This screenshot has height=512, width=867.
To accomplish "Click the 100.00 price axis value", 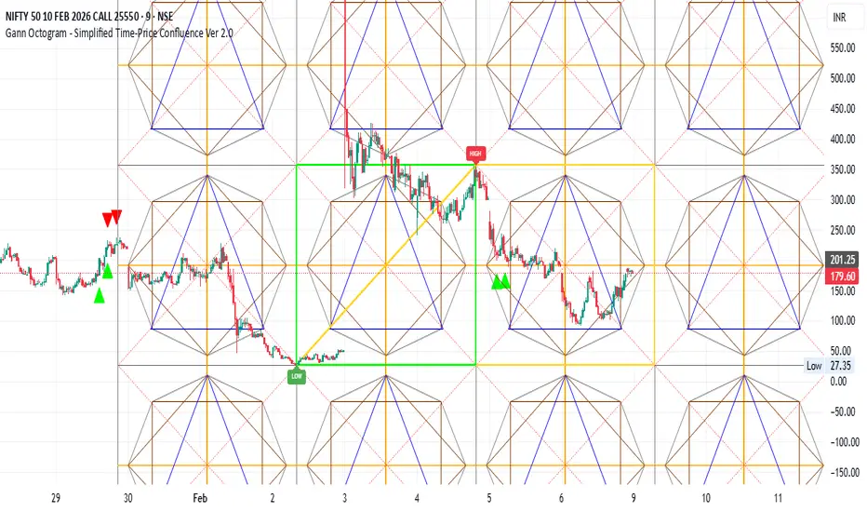I will point(842,321).
